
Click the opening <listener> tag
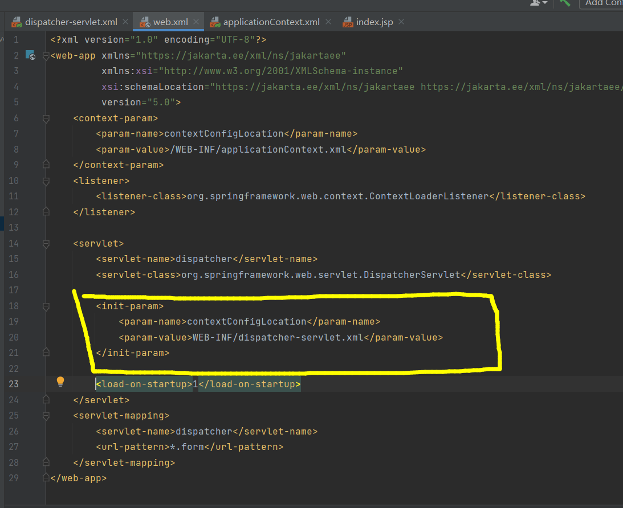[101, 181]
